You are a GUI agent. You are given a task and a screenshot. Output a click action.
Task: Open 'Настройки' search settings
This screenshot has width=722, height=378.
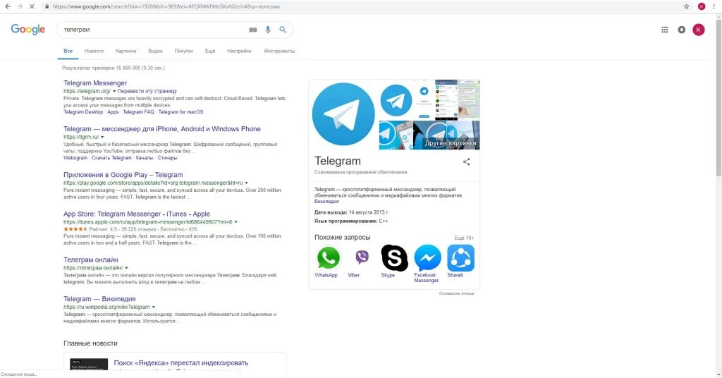tap(239, 51)
